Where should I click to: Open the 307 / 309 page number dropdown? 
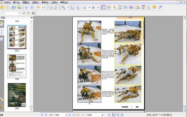pos(66,115)
